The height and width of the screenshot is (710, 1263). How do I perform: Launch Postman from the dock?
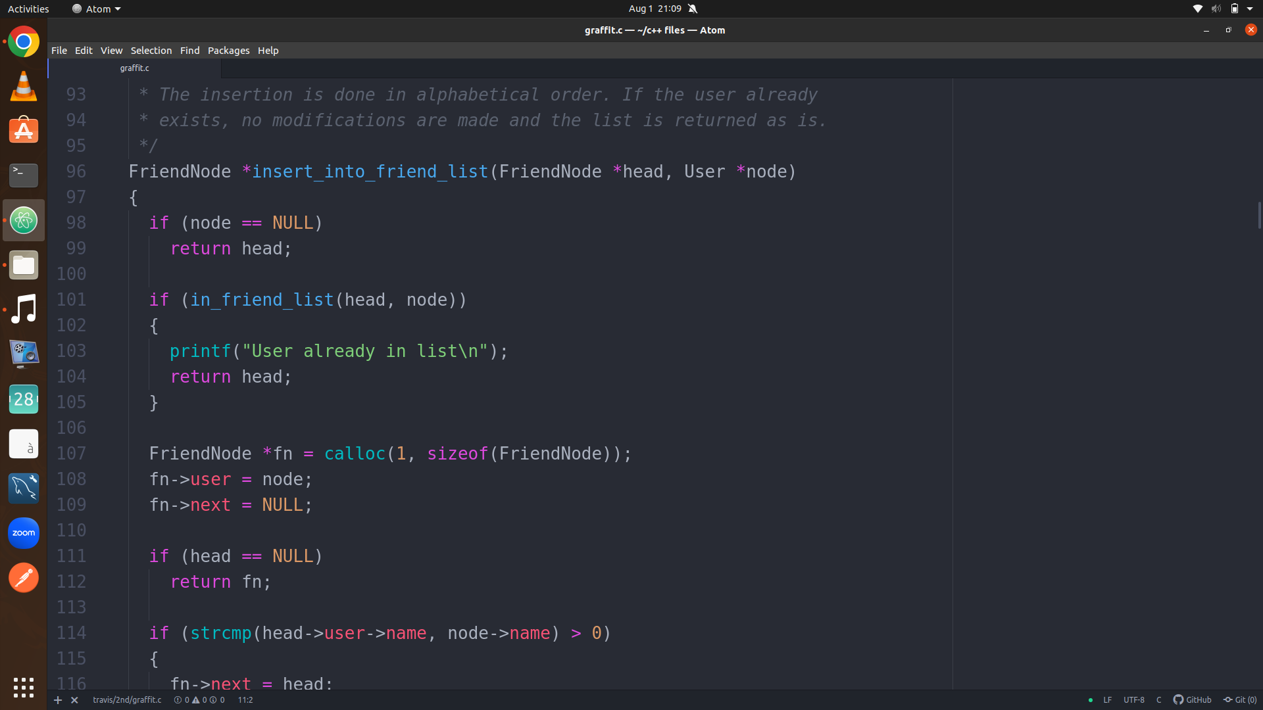click(x=24, y=578)
